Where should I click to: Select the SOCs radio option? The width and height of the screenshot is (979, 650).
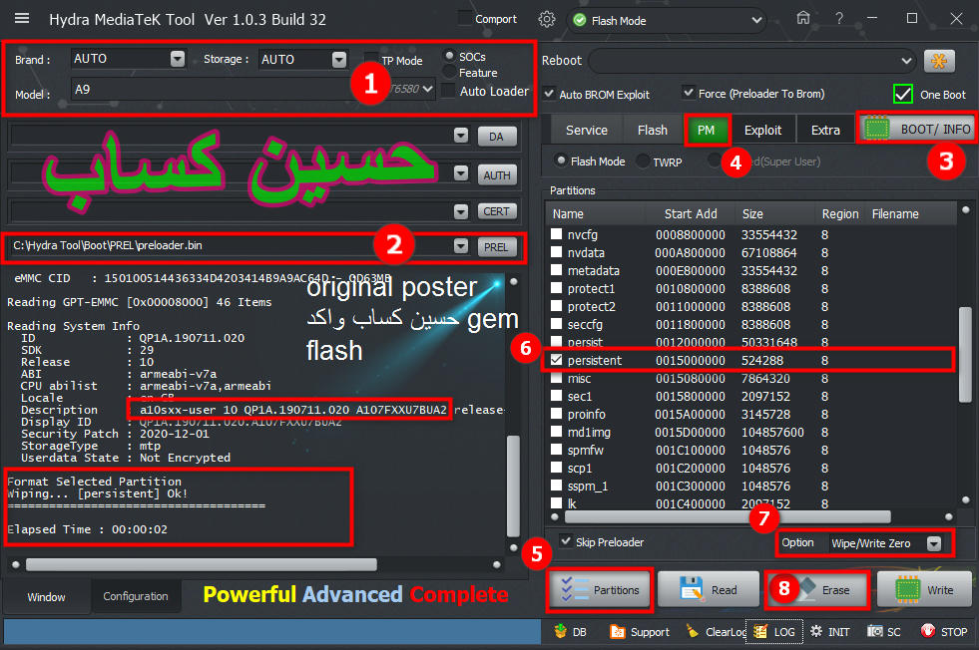click(449, 56)
